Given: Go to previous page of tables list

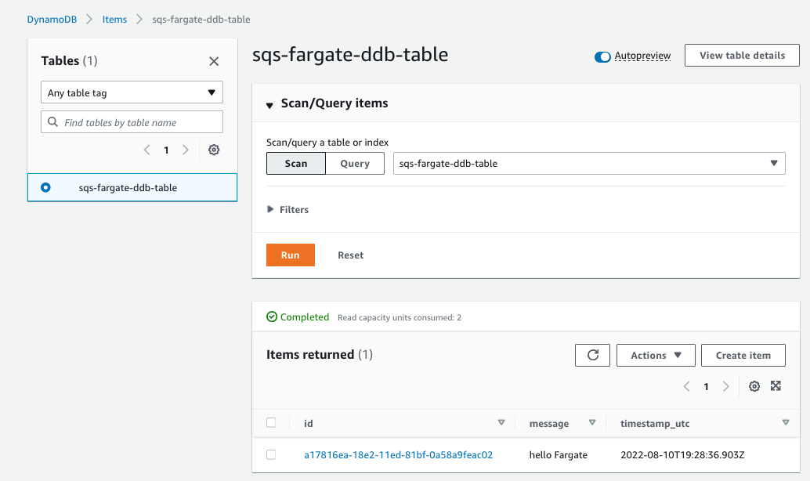Looking at the screenshot, I should 146,150.
